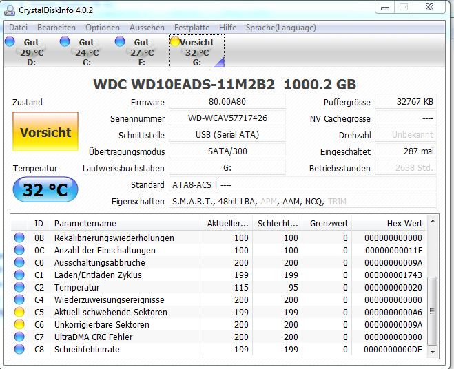Click hex value 0000000000A6
The width and height of the screenshot is (454, 369).
coord(393,313)
